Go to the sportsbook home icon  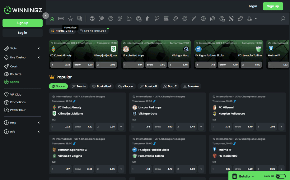pos(52,19)
